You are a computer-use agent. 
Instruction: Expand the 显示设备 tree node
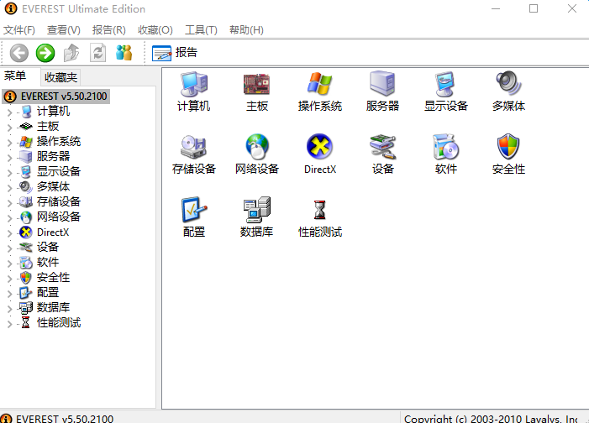click(9, 172)
